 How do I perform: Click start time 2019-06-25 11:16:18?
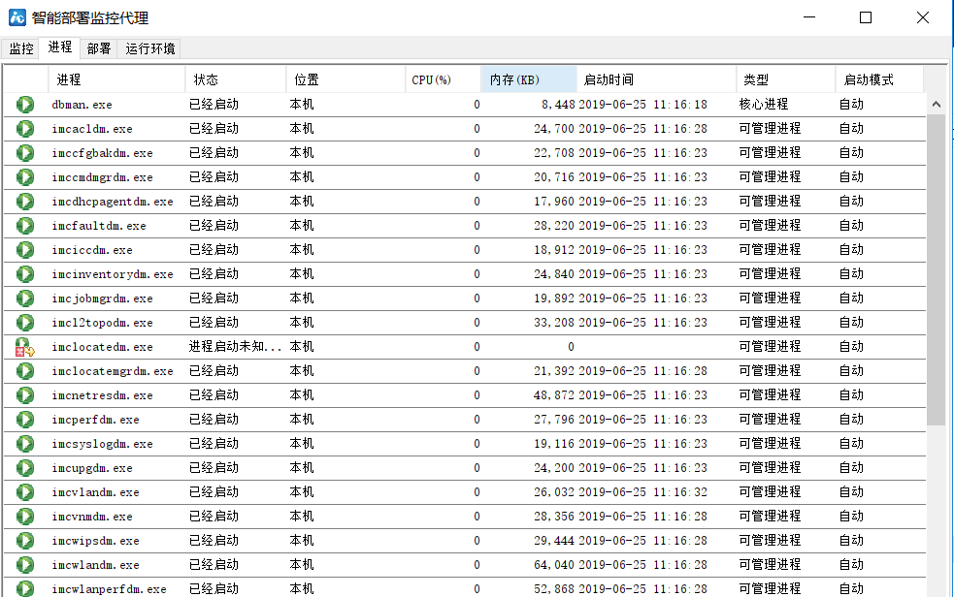pyautogui.click(x=643, y=105)
